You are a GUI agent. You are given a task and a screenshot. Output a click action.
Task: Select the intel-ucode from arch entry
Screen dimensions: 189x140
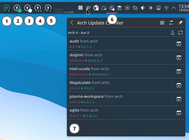pyautogui.click(x=126, y=71)
